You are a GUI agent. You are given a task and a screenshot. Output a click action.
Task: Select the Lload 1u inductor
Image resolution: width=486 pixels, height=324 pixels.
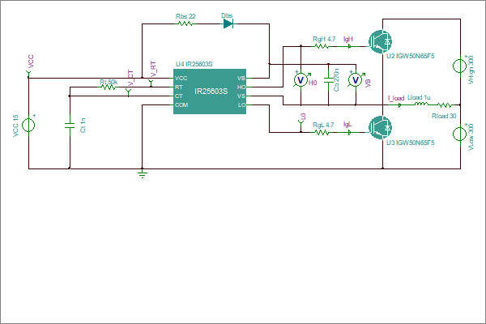421,104
